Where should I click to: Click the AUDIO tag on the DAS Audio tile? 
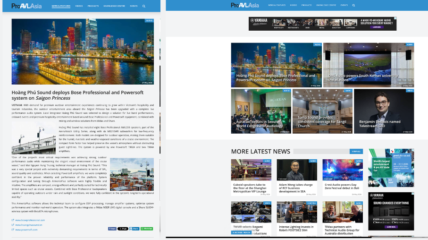410,44
